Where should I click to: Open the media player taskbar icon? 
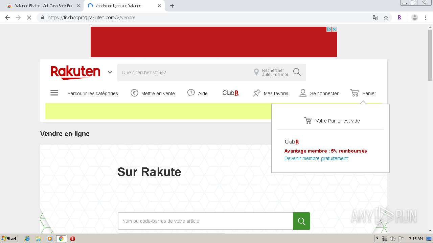point(50,239)
